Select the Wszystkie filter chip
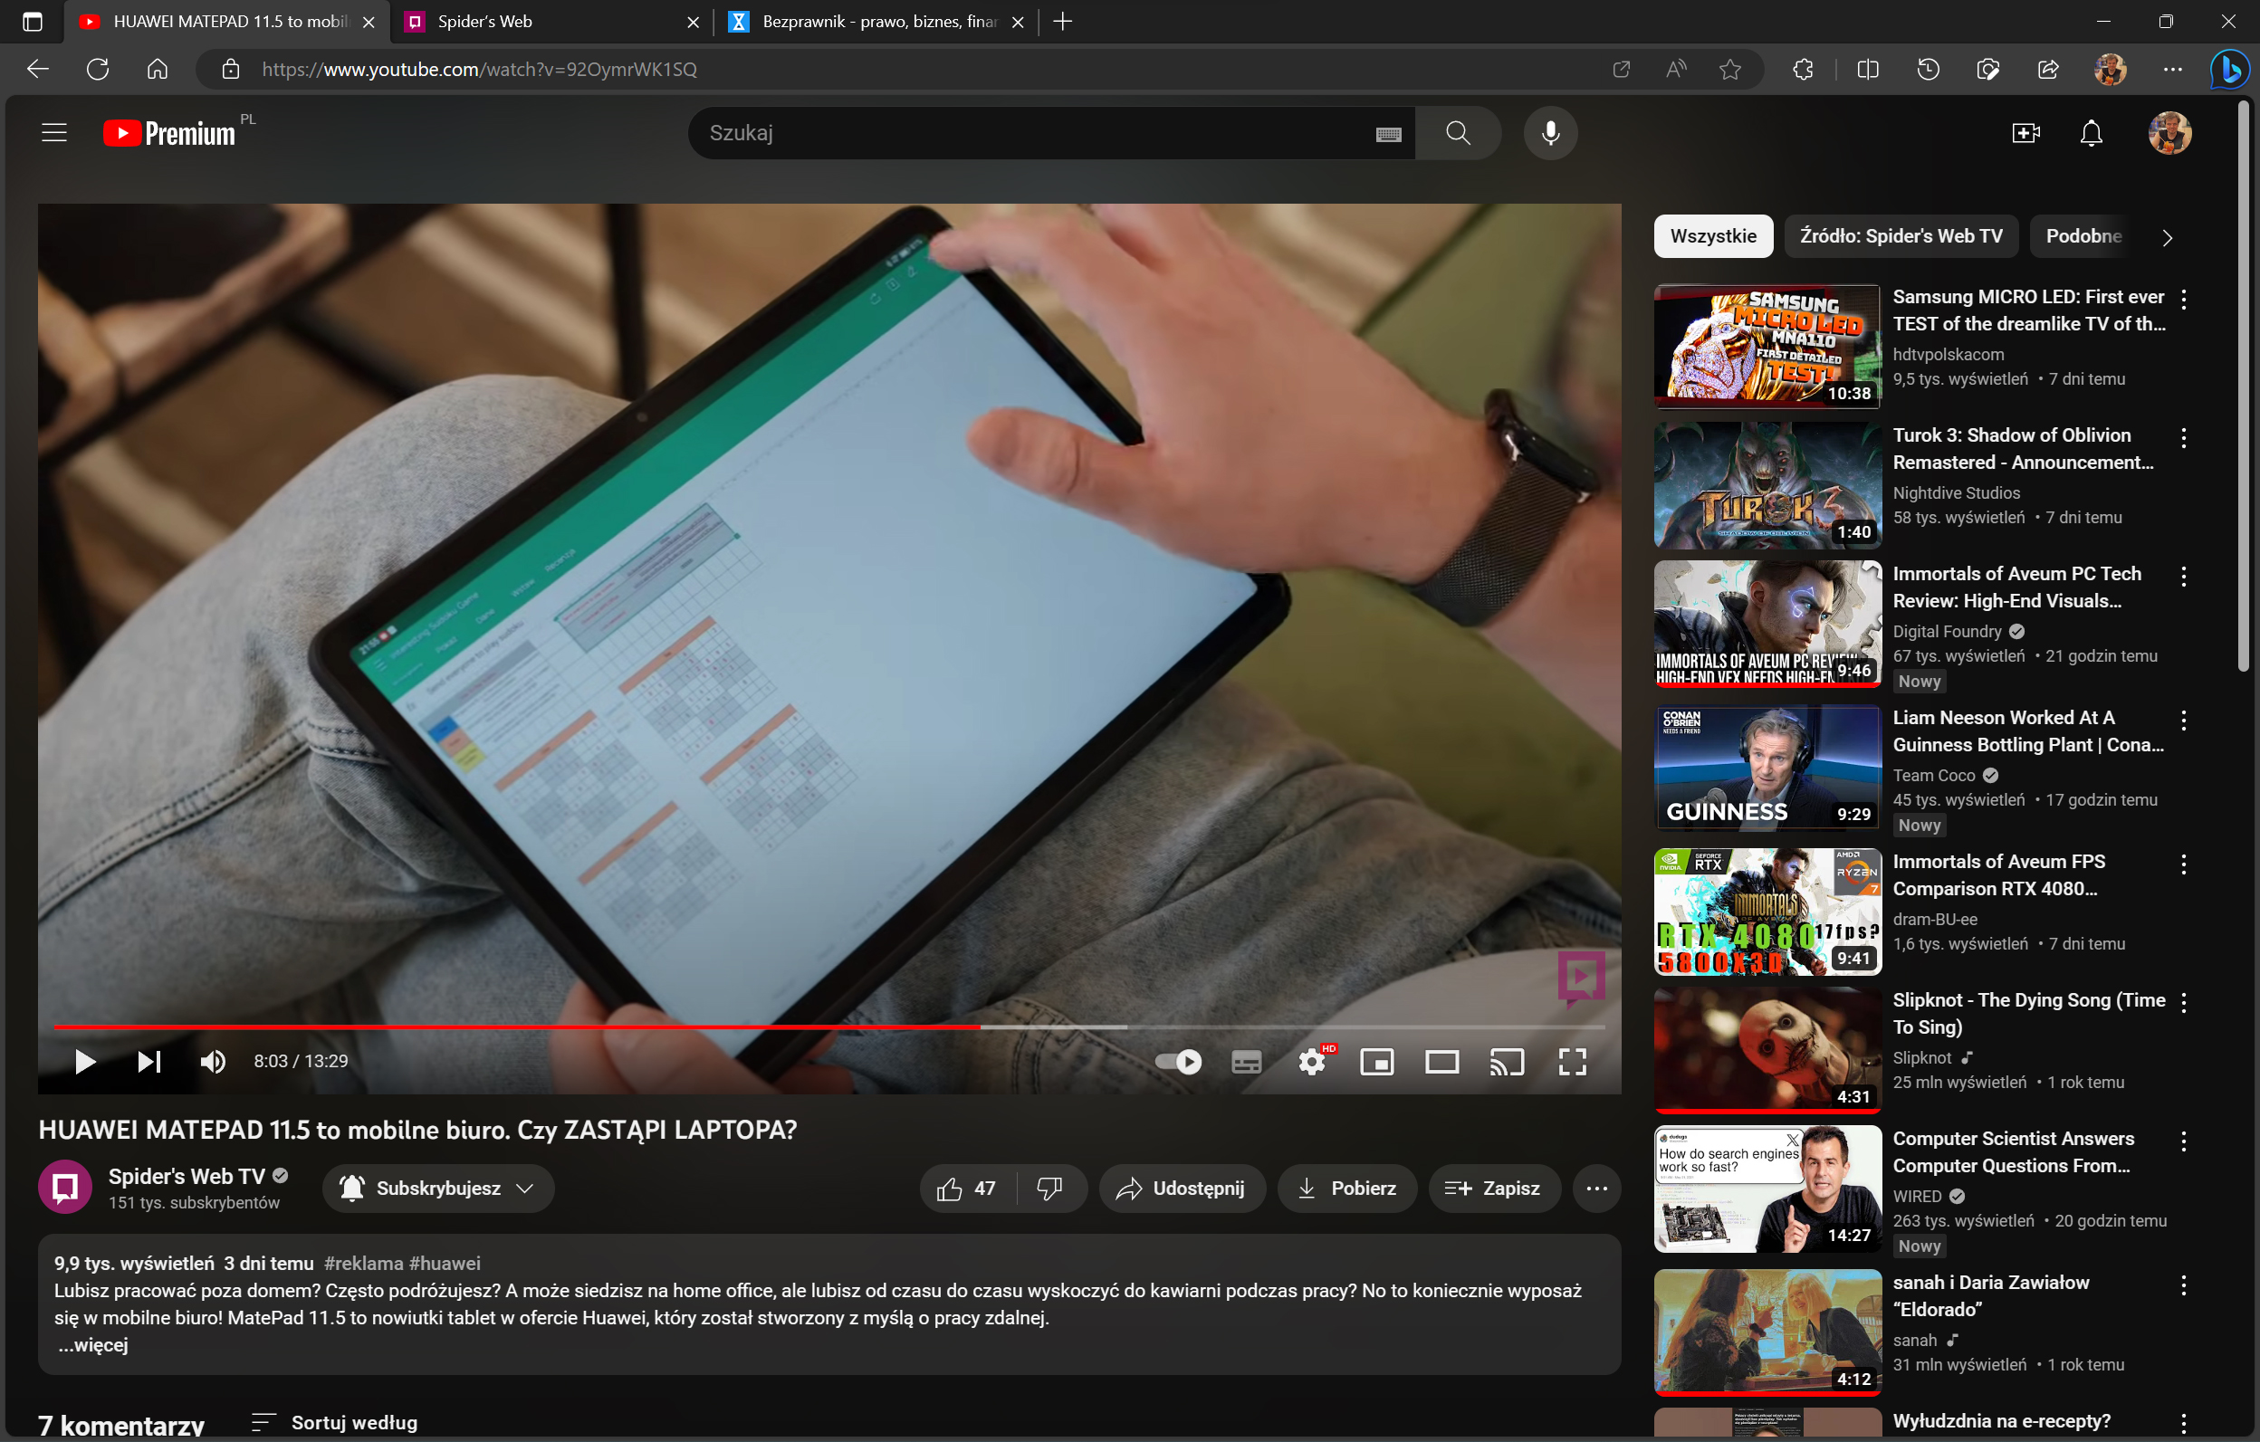This screenshot has height=1442, width=2260. pyautogui.click(x=1713, y=236)
